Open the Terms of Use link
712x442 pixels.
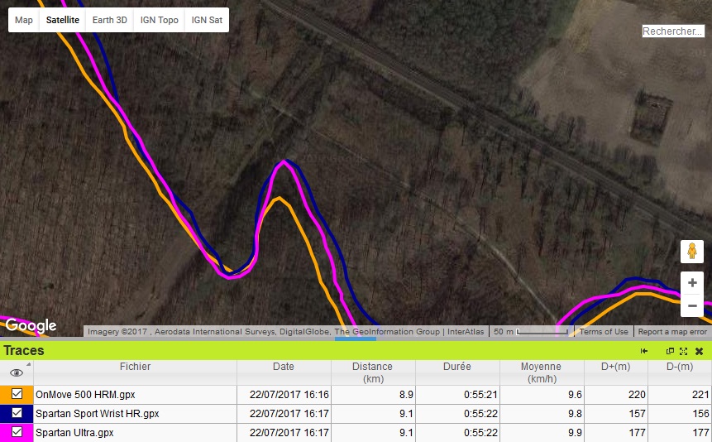point(604,332)
